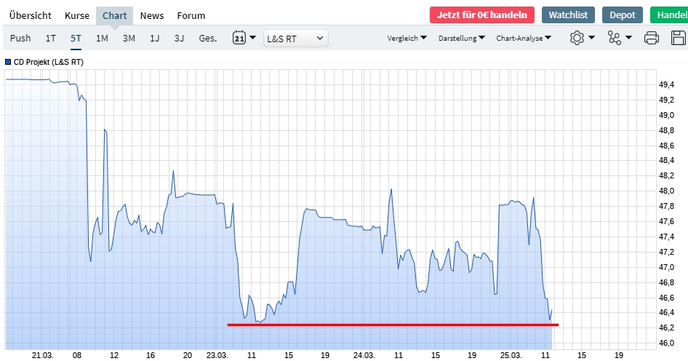Click the 46,2 price axis label
This screenshot has width=688, height=361.
666,328
